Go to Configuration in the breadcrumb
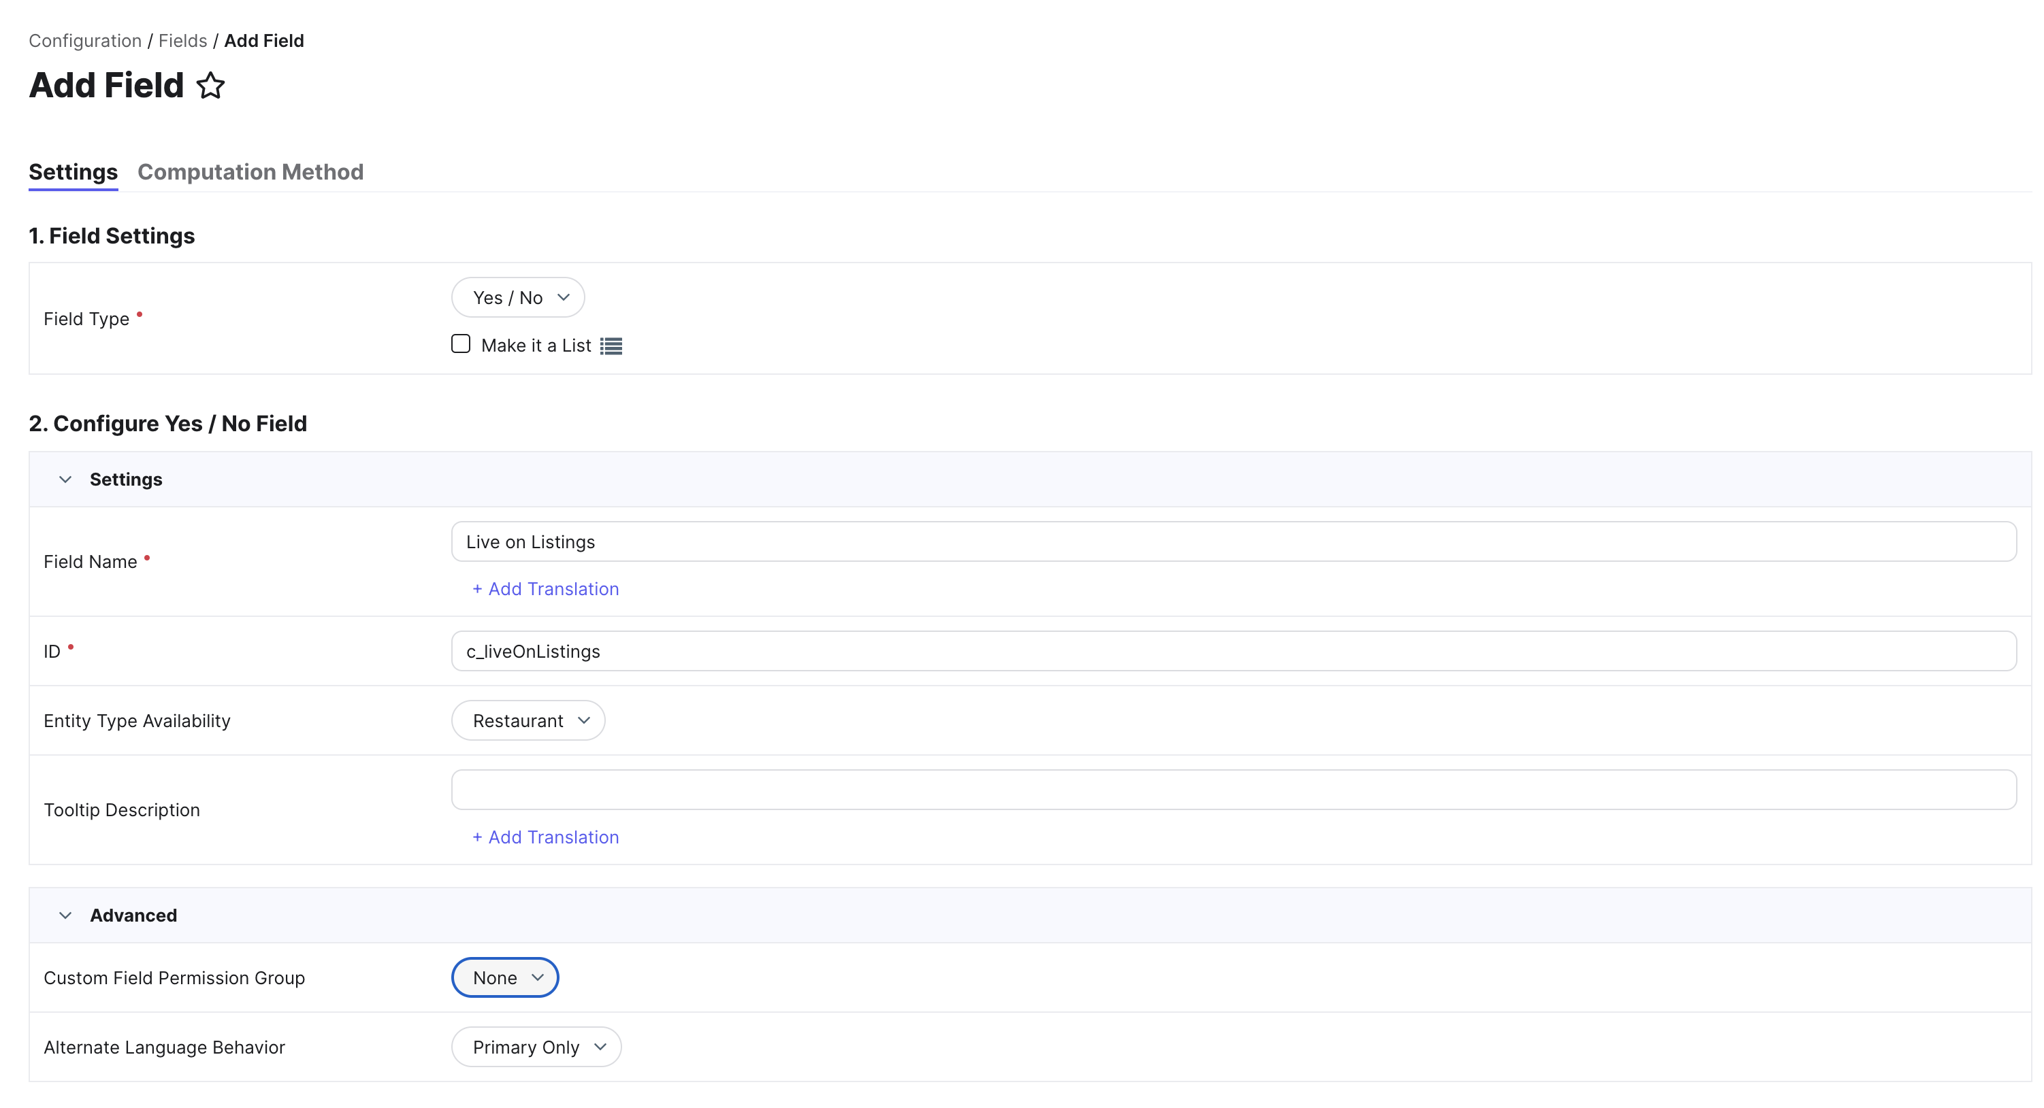 coord(85,40)
